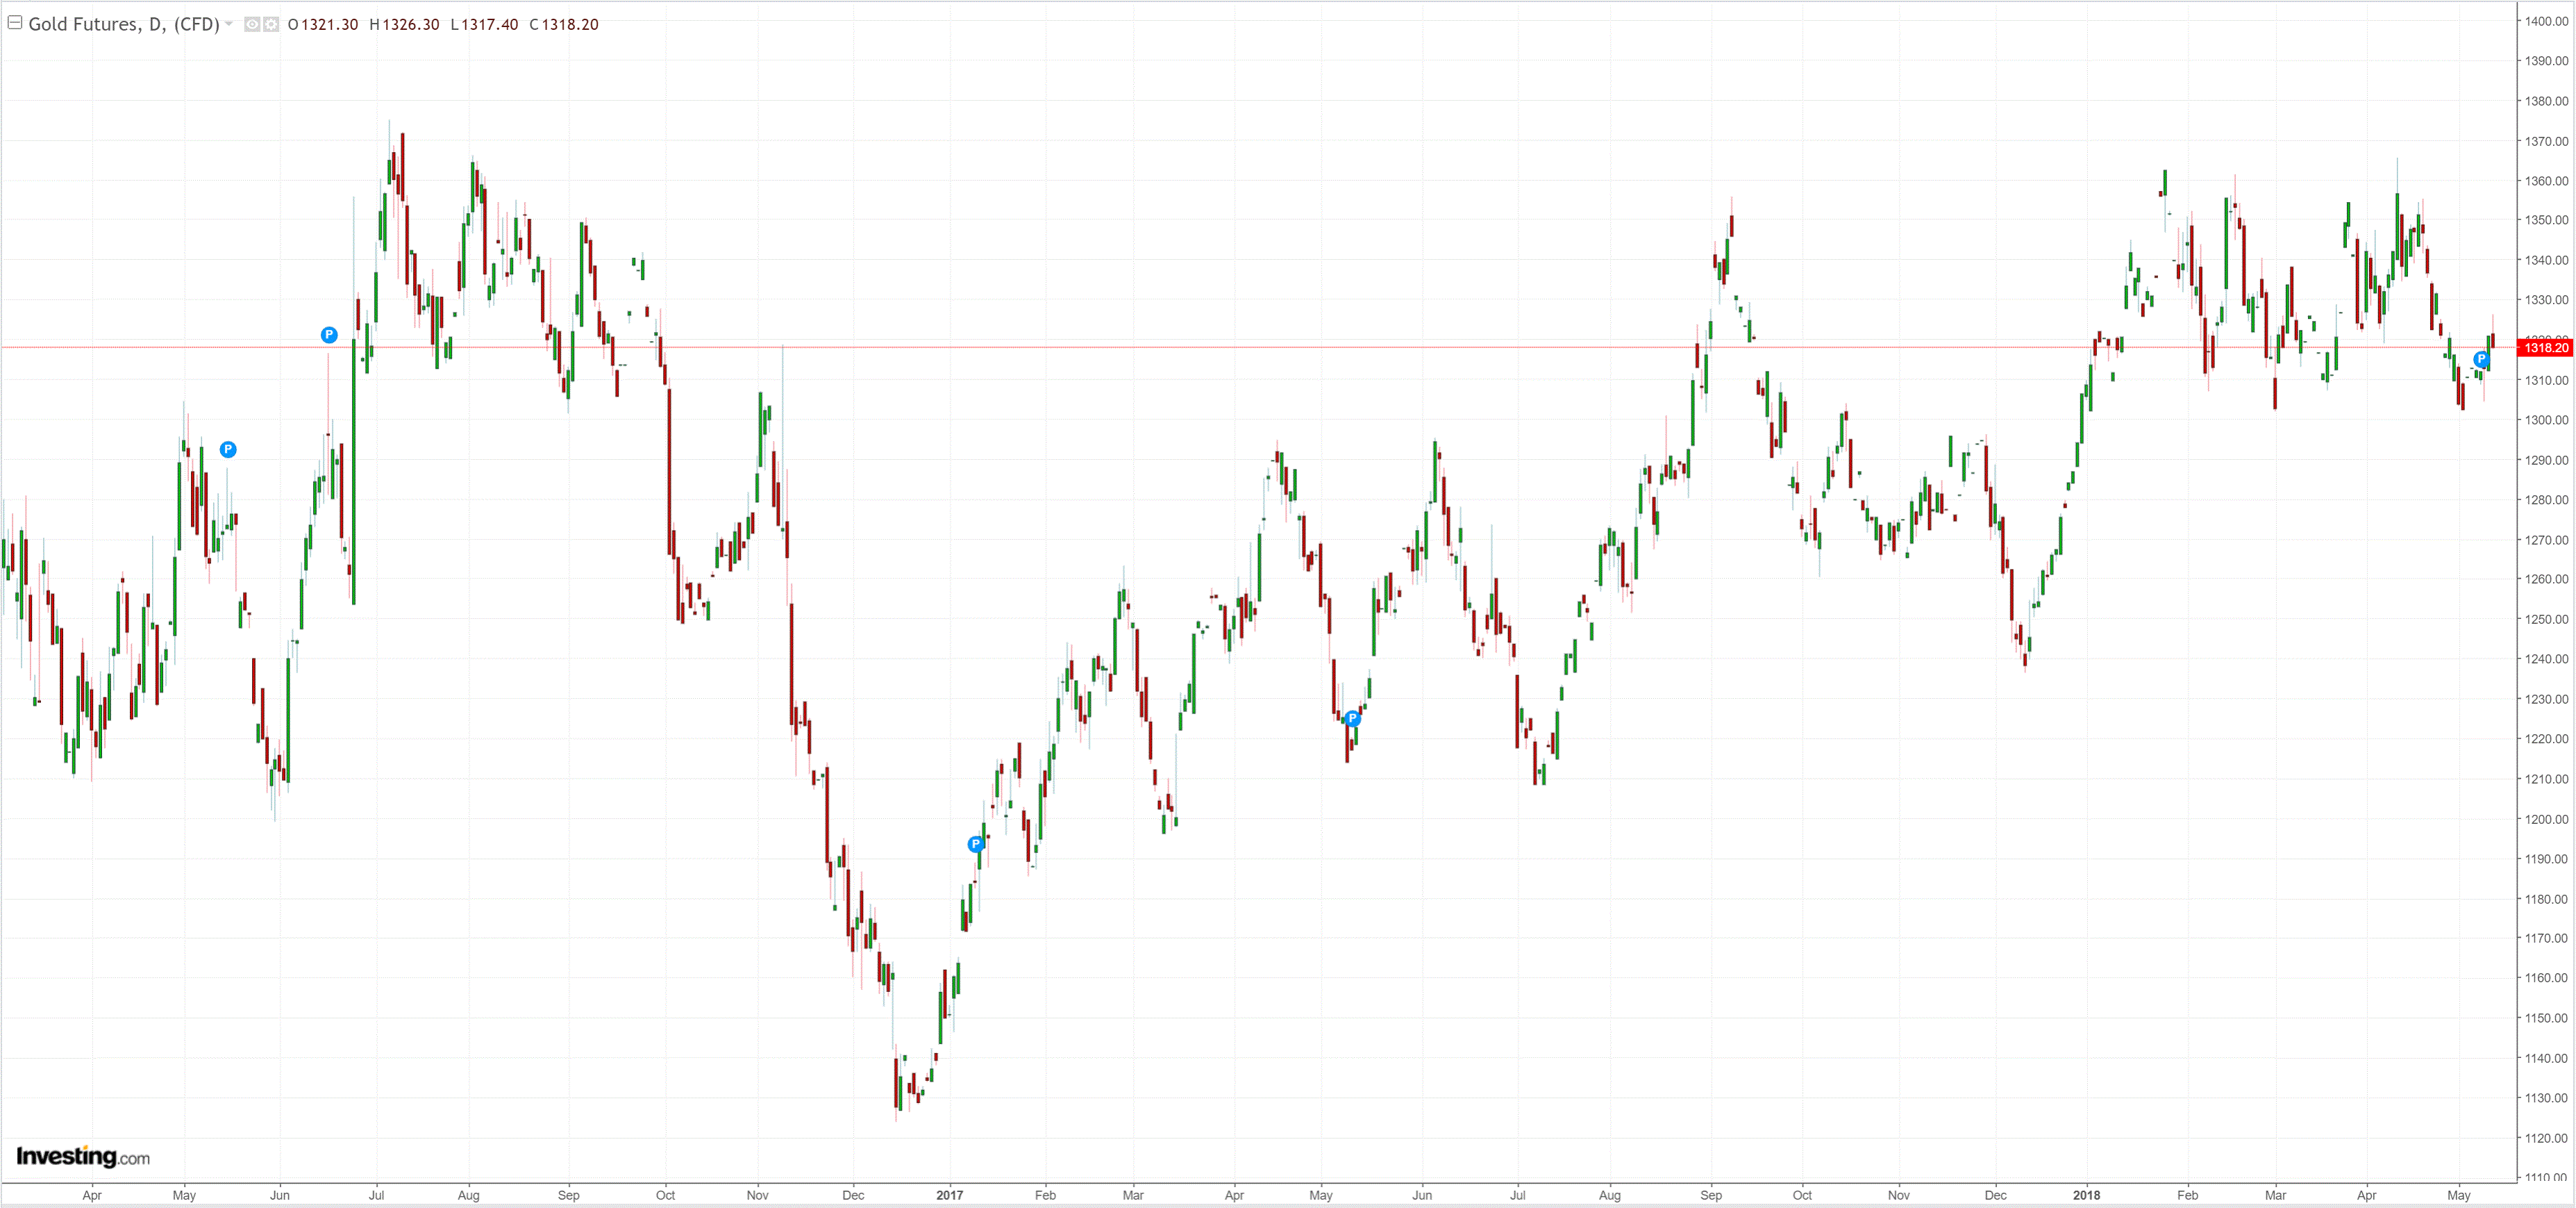Select the P marker at January 2017
The image size is (2576, 1208).
coord(976,844)
